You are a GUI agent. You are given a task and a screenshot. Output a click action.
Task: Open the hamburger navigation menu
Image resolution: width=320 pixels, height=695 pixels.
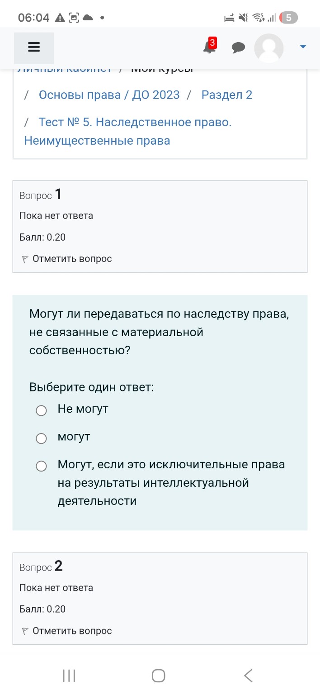(33, 47)
